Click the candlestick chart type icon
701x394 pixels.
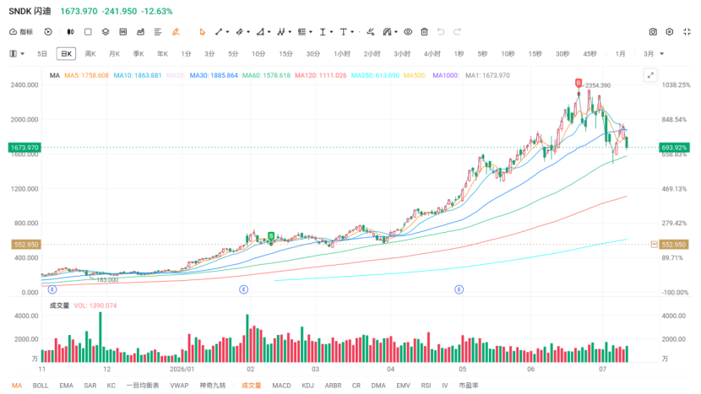(x=71, y=32)
